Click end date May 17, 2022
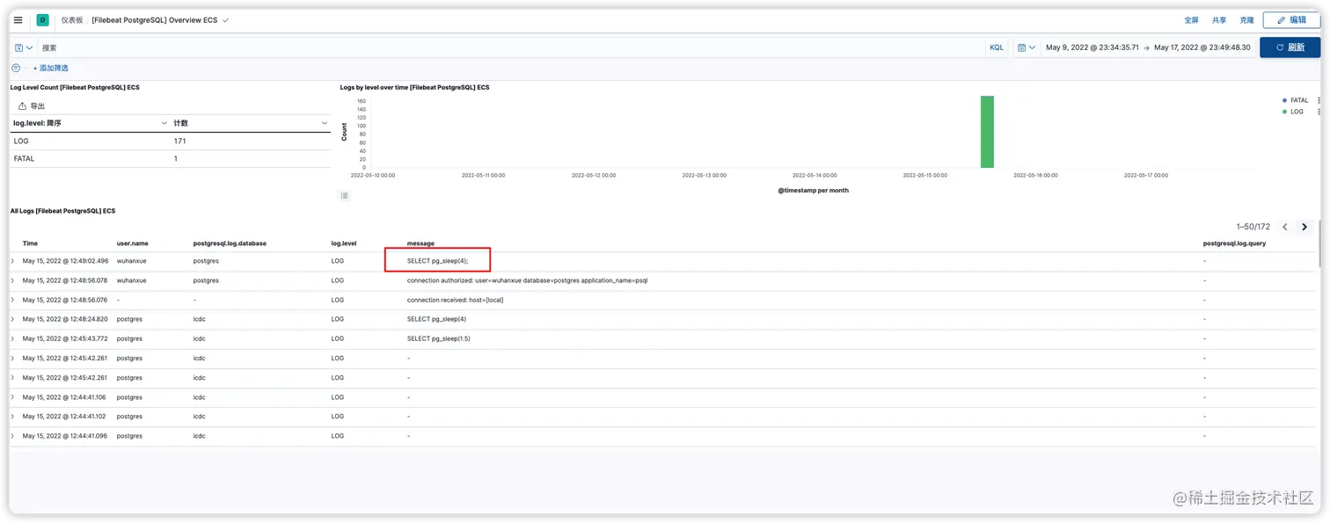 pos(1202,47)
